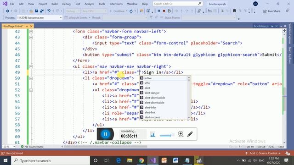Screen dimensions: 294x165
Task: Open the View menu
Action: pyautogui.click(x=31, y=4)
